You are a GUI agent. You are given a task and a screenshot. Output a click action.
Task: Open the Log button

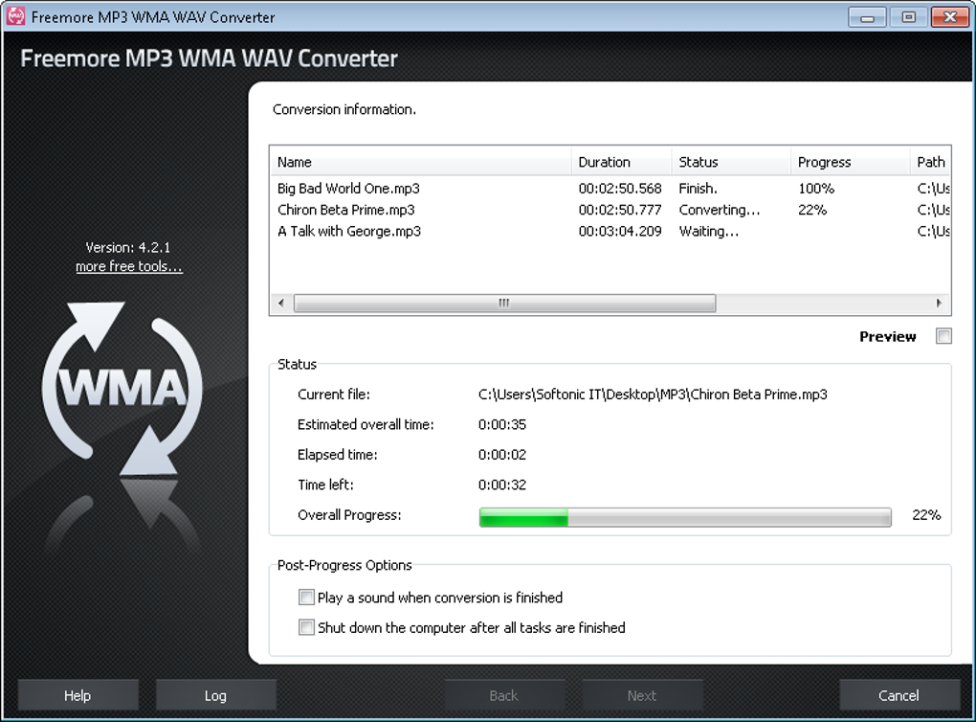click(x=215, y=695)
